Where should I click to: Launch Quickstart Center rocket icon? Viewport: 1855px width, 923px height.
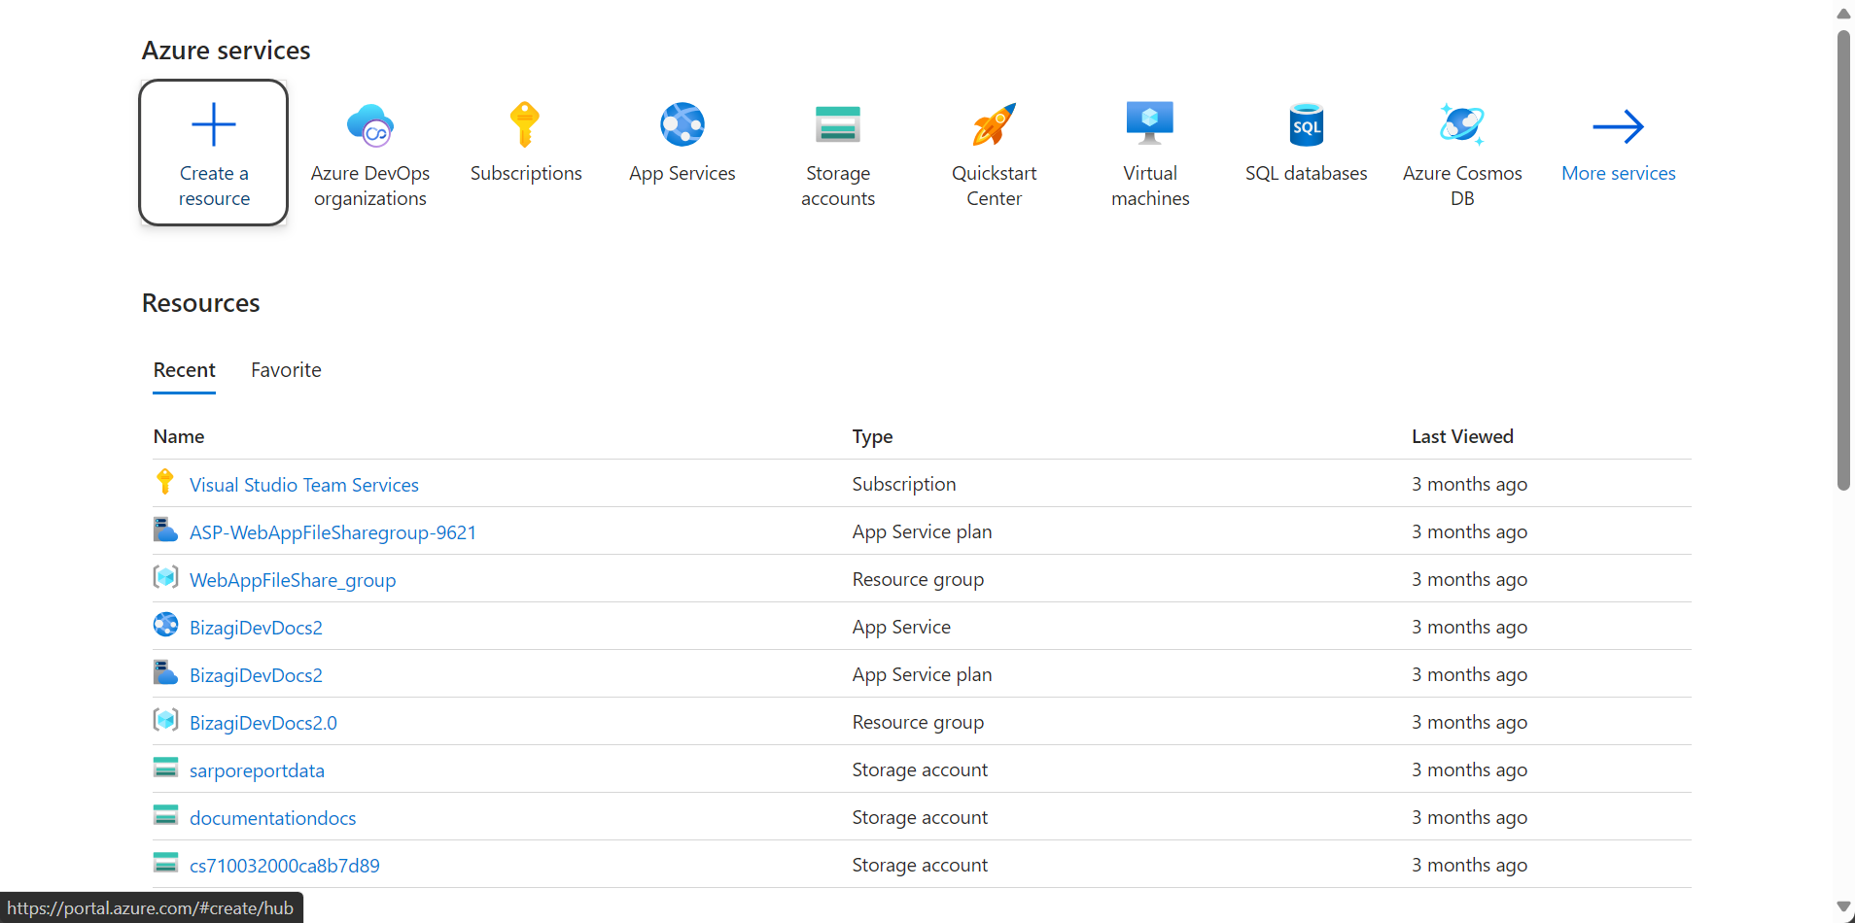995,124
